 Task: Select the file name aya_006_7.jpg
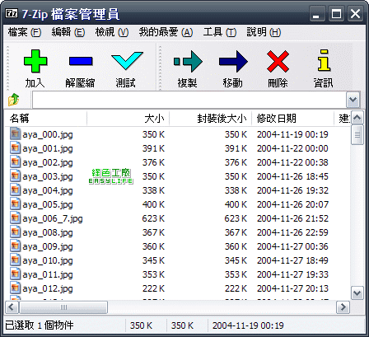pyautogui.click(x=53, y=218)
